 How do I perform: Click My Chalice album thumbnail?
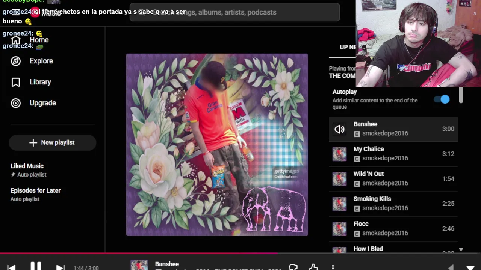[339, 154]
